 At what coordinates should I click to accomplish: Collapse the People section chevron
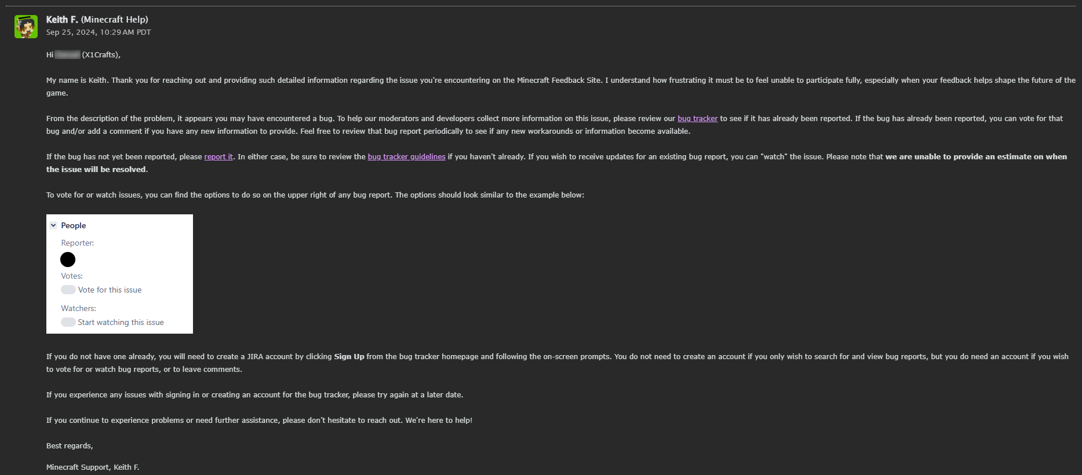(53, 225)
